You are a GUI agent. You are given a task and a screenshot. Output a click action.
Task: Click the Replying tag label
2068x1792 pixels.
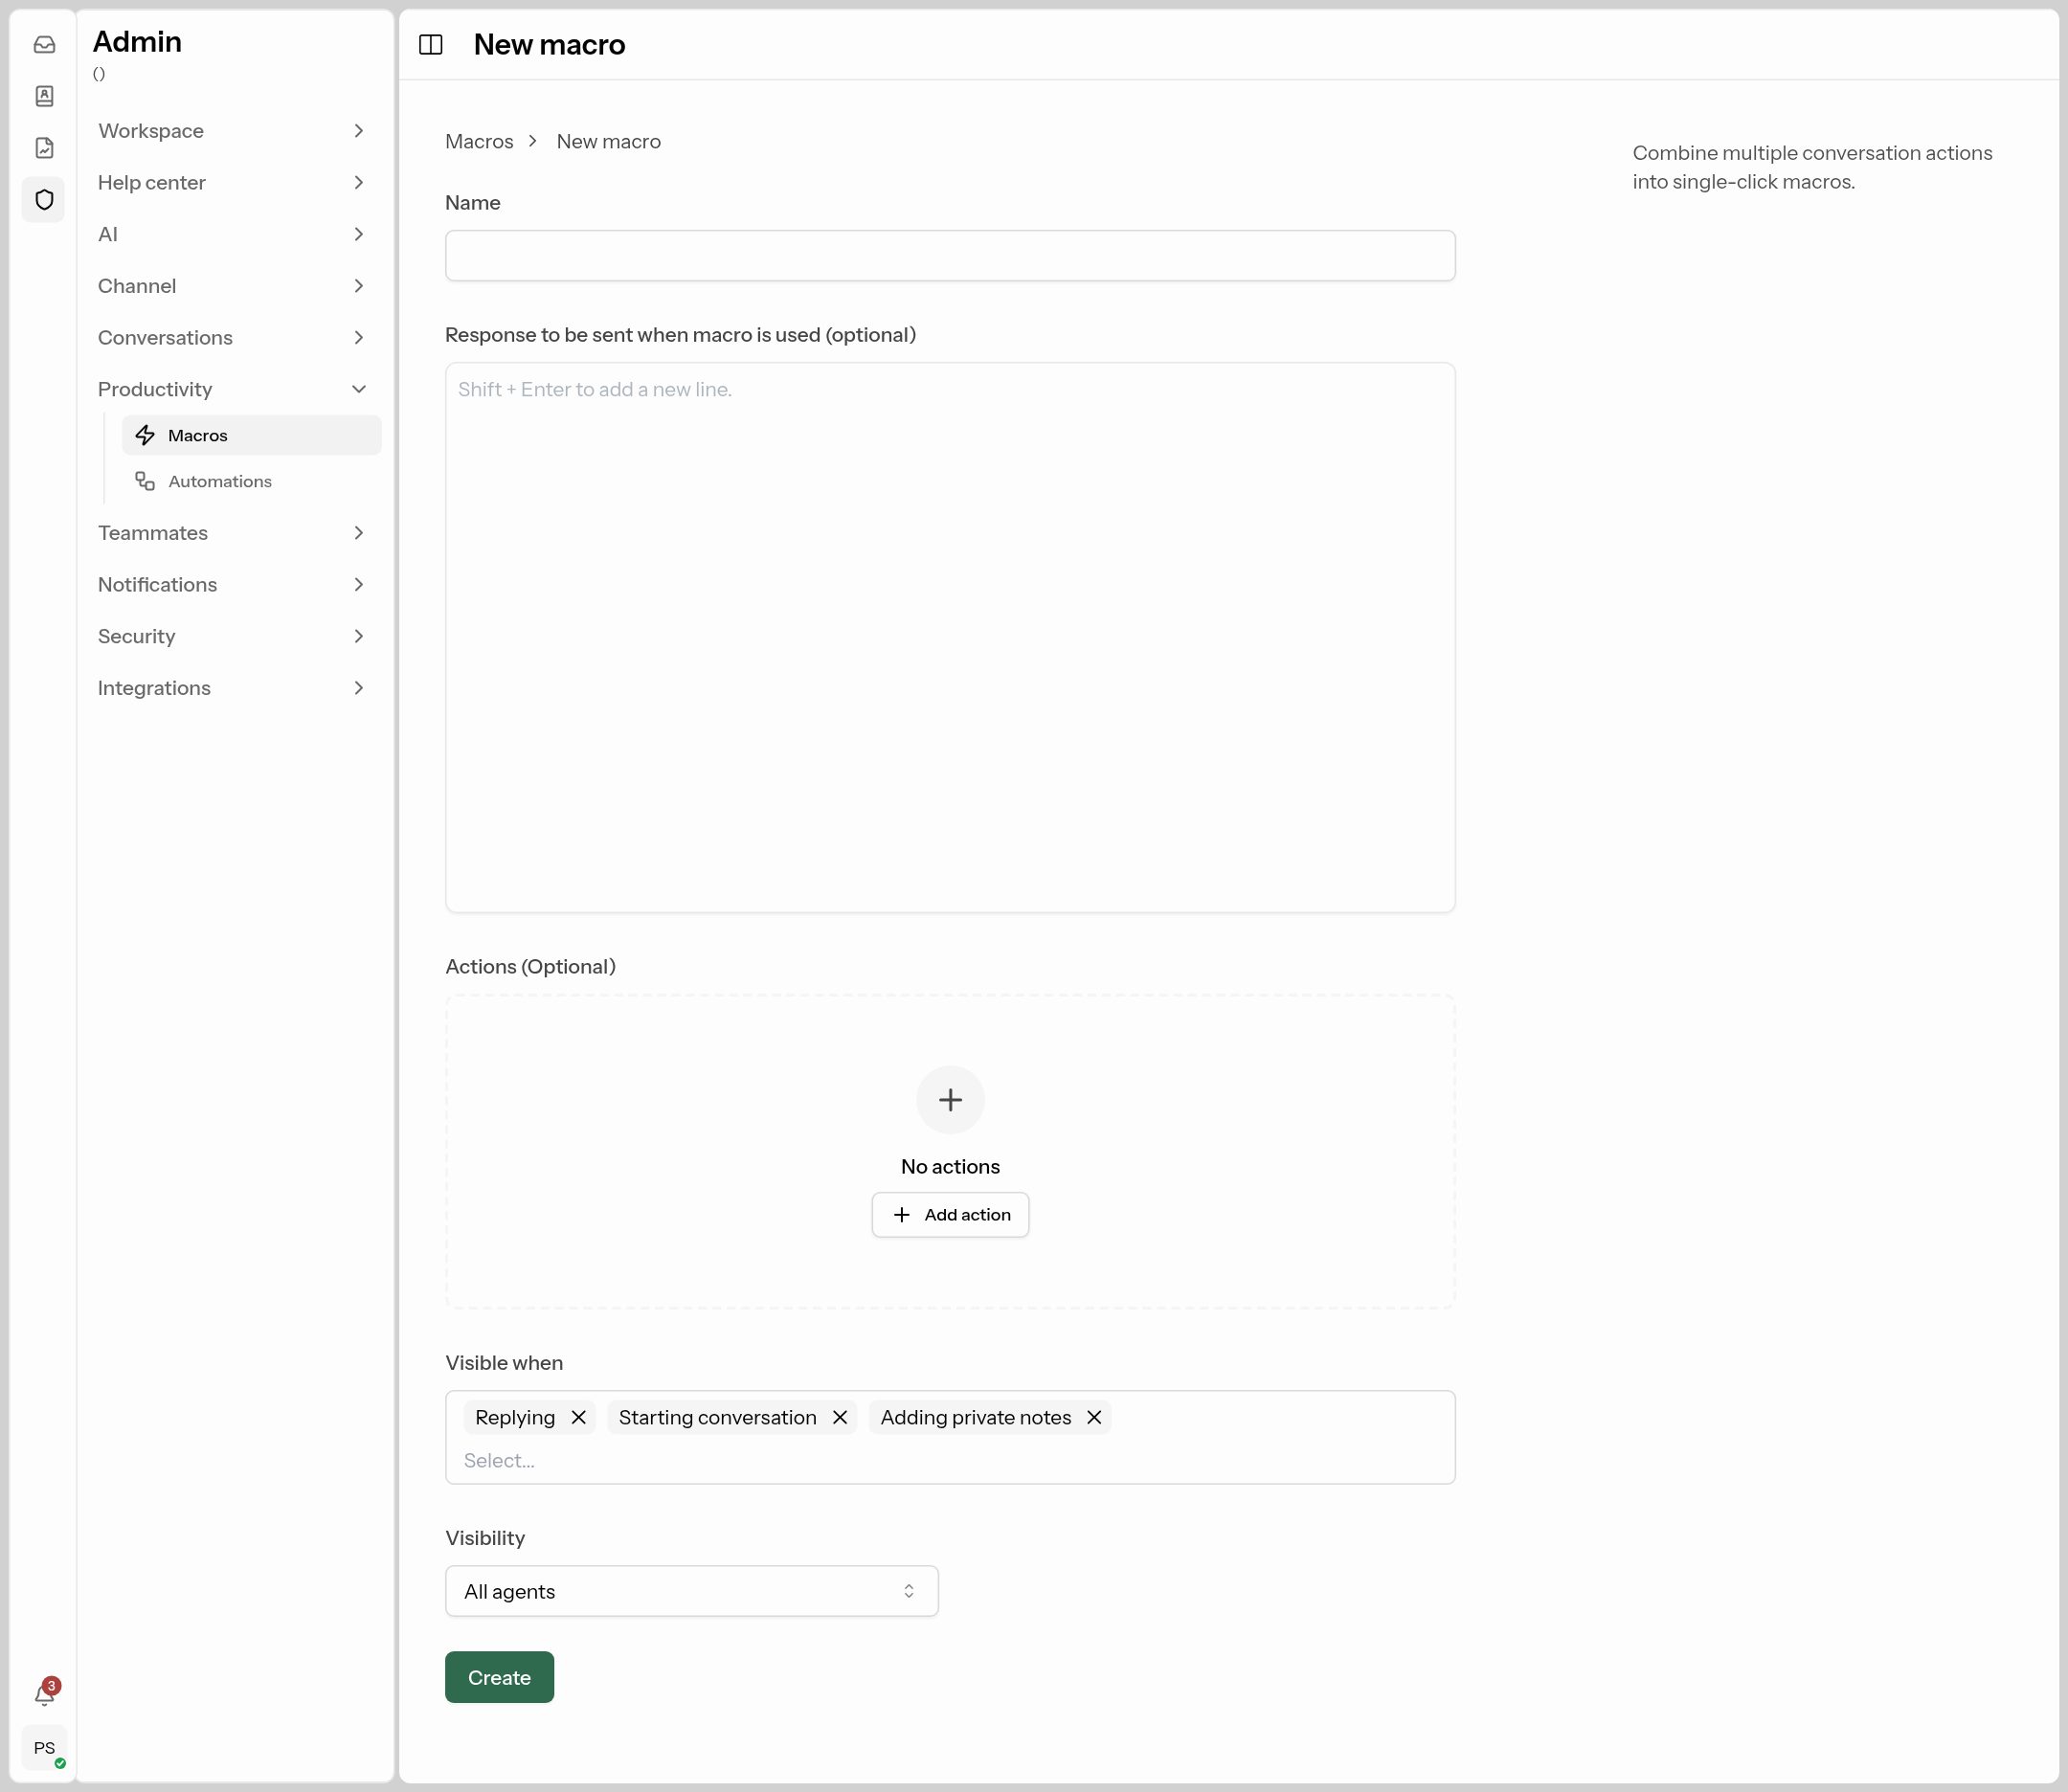[515, 1417]
